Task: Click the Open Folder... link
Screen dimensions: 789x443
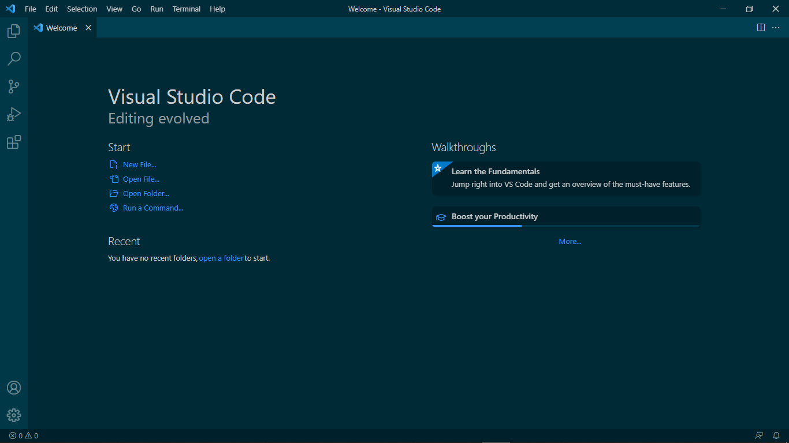Action: (x=146, y=194)
